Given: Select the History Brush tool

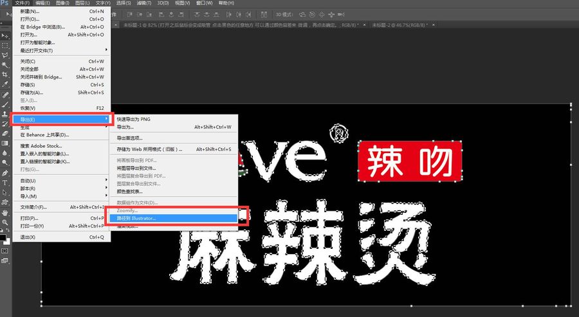Looking at the screenshot, I should (x=5, y=123).
